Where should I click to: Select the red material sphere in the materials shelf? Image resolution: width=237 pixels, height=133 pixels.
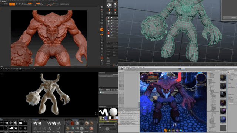[x=72, y=123]
